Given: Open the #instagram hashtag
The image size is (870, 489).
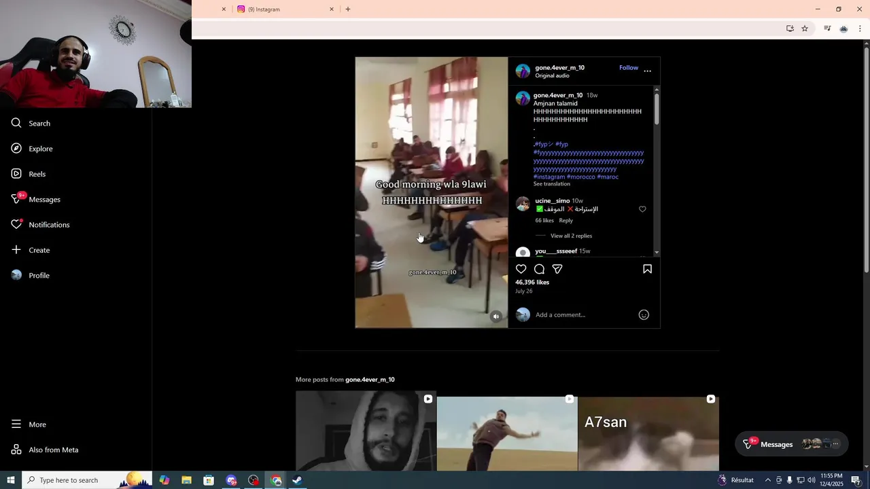Looking at the screenshot, I should pyautogui.click(x=549, y=177).
